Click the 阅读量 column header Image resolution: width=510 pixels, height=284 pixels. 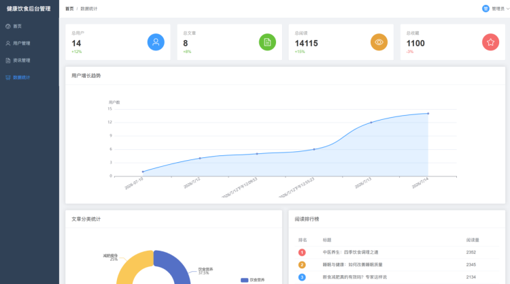click(x=473, y=240)
